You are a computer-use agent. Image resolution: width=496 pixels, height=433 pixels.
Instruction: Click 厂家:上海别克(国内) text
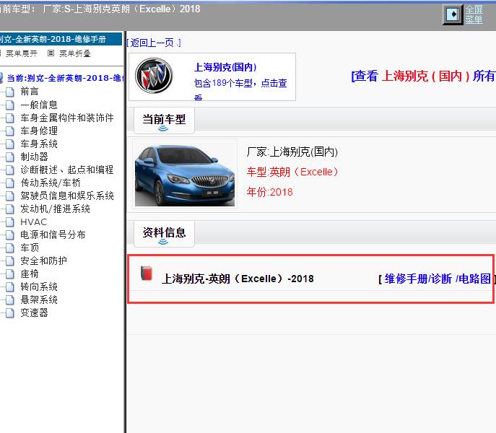point(292,152)
